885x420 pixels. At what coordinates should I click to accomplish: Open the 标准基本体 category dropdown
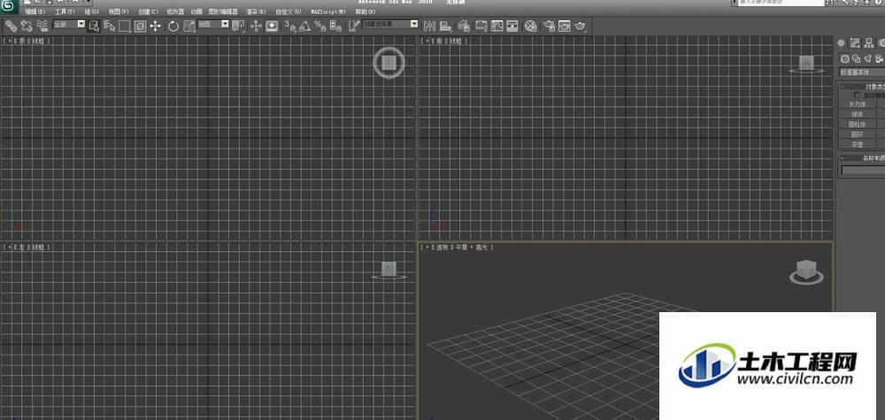(x=862, y=73)
